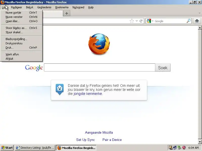This screenshot has height=151, width=202.
Task: Open Bladsyopstelling... from the menu
Action: click(x=21, y=39)
